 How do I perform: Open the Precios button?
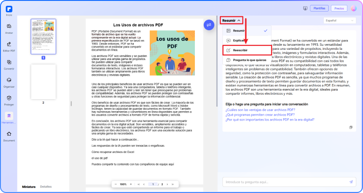pos(339,8)
